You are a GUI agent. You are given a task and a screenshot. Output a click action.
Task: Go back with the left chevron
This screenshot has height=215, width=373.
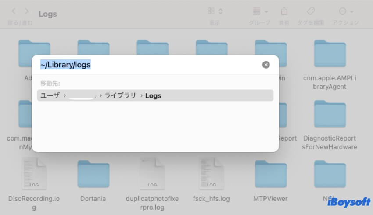(14, 11)
